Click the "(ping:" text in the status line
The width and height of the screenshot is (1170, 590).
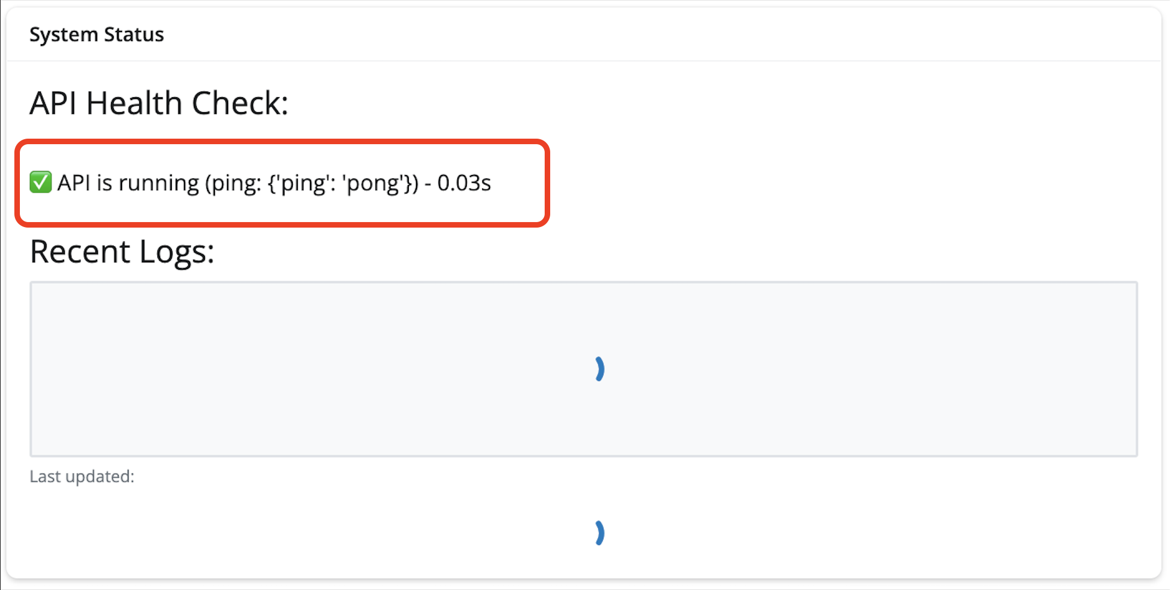[233, 183]
